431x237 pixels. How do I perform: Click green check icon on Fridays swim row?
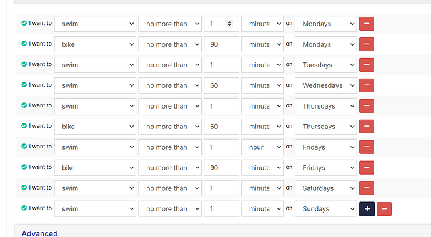(x=24, y=147)
